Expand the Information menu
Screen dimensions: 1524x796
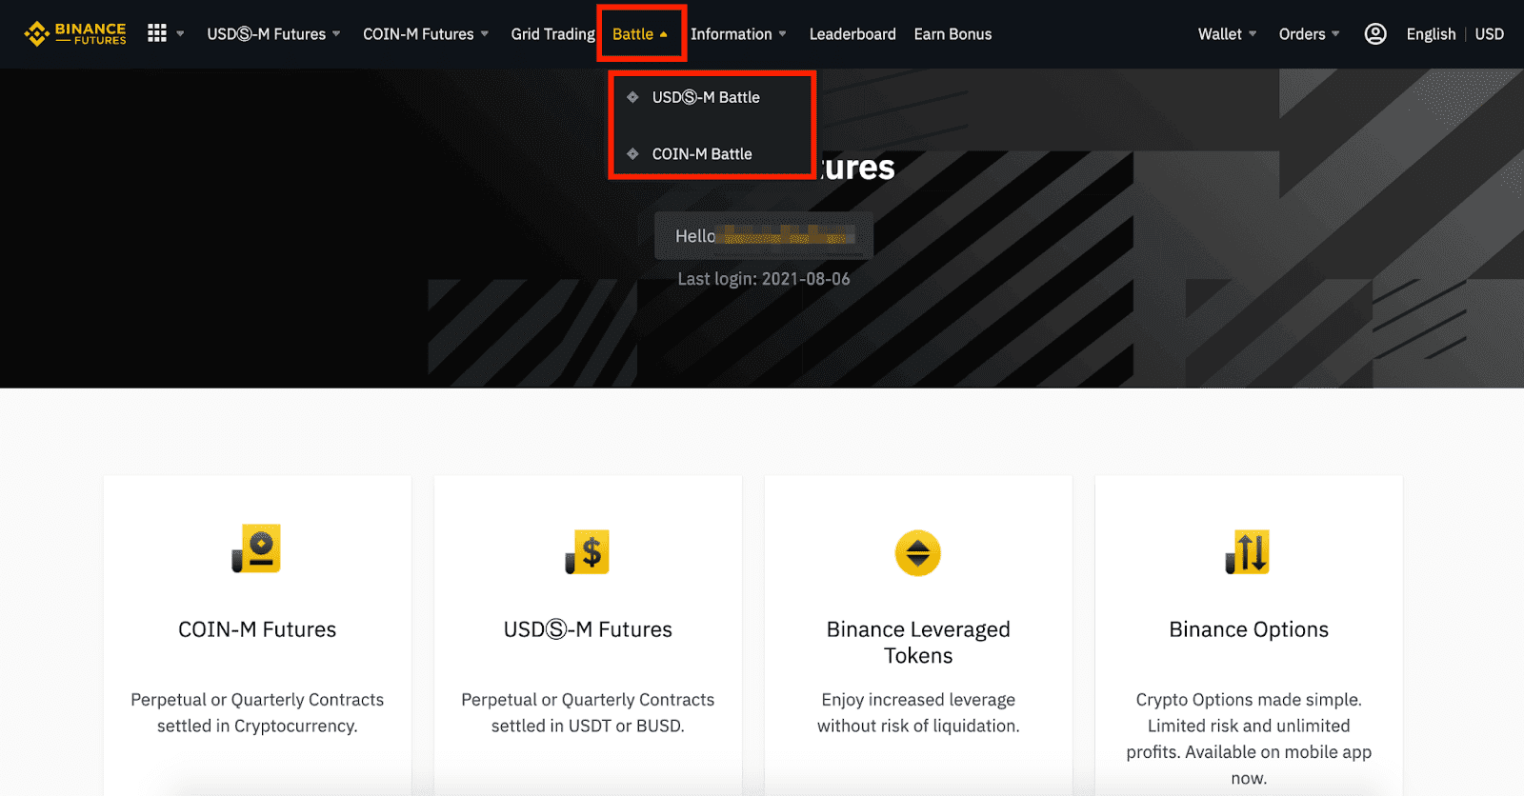click(x=738, y=34)
